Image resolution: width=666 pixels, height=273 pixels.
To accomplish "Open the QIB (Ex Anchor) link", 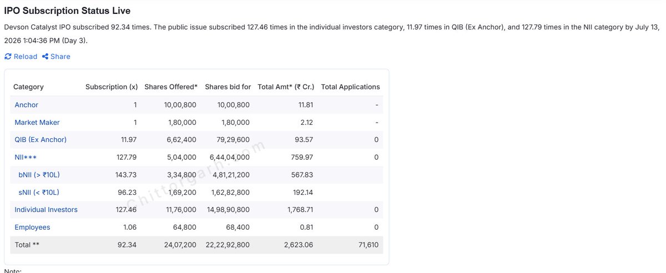I will click(41, 140).
